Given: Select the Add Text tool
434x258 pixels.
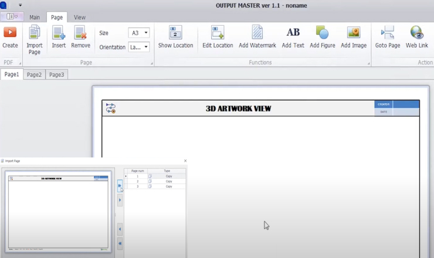Looking at the screenshot, I should point(293,33).
